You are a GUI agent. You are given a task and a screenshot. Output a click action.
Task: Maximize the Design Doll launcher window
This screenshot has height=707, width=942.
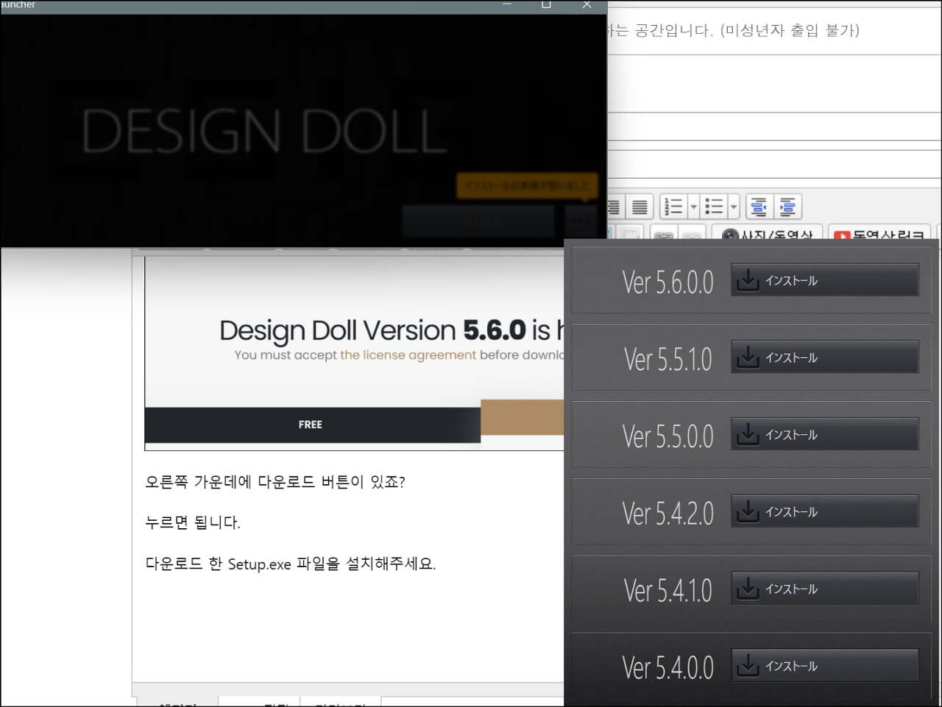[546, 5]
